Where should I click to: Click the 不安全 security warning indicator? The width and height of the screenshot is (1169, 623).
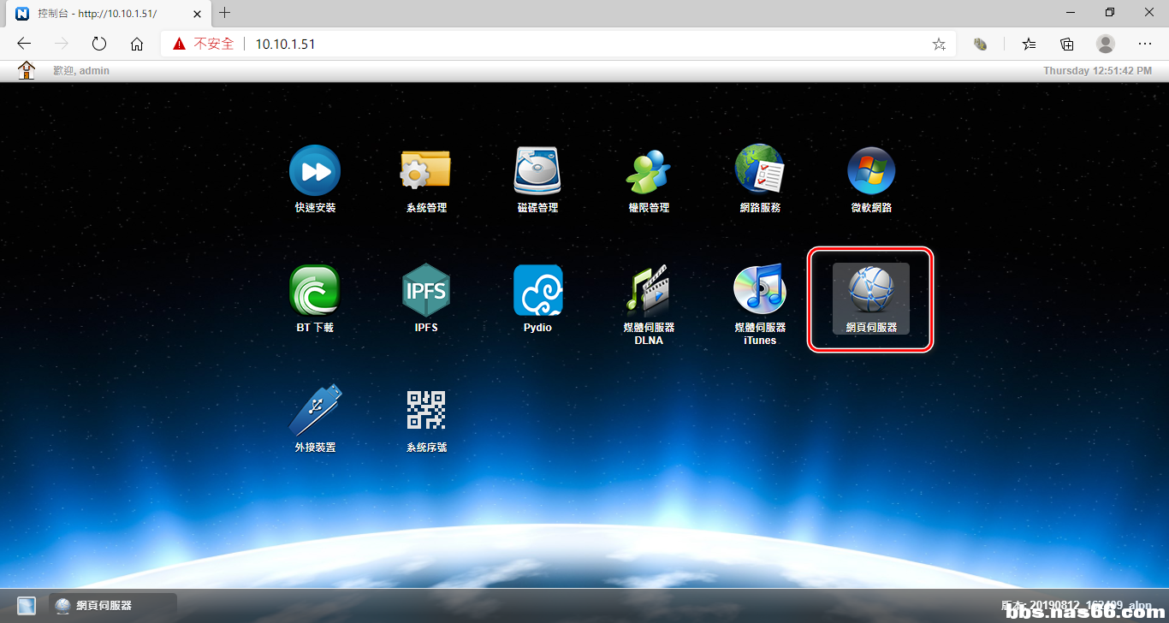[x=203, y=44]
